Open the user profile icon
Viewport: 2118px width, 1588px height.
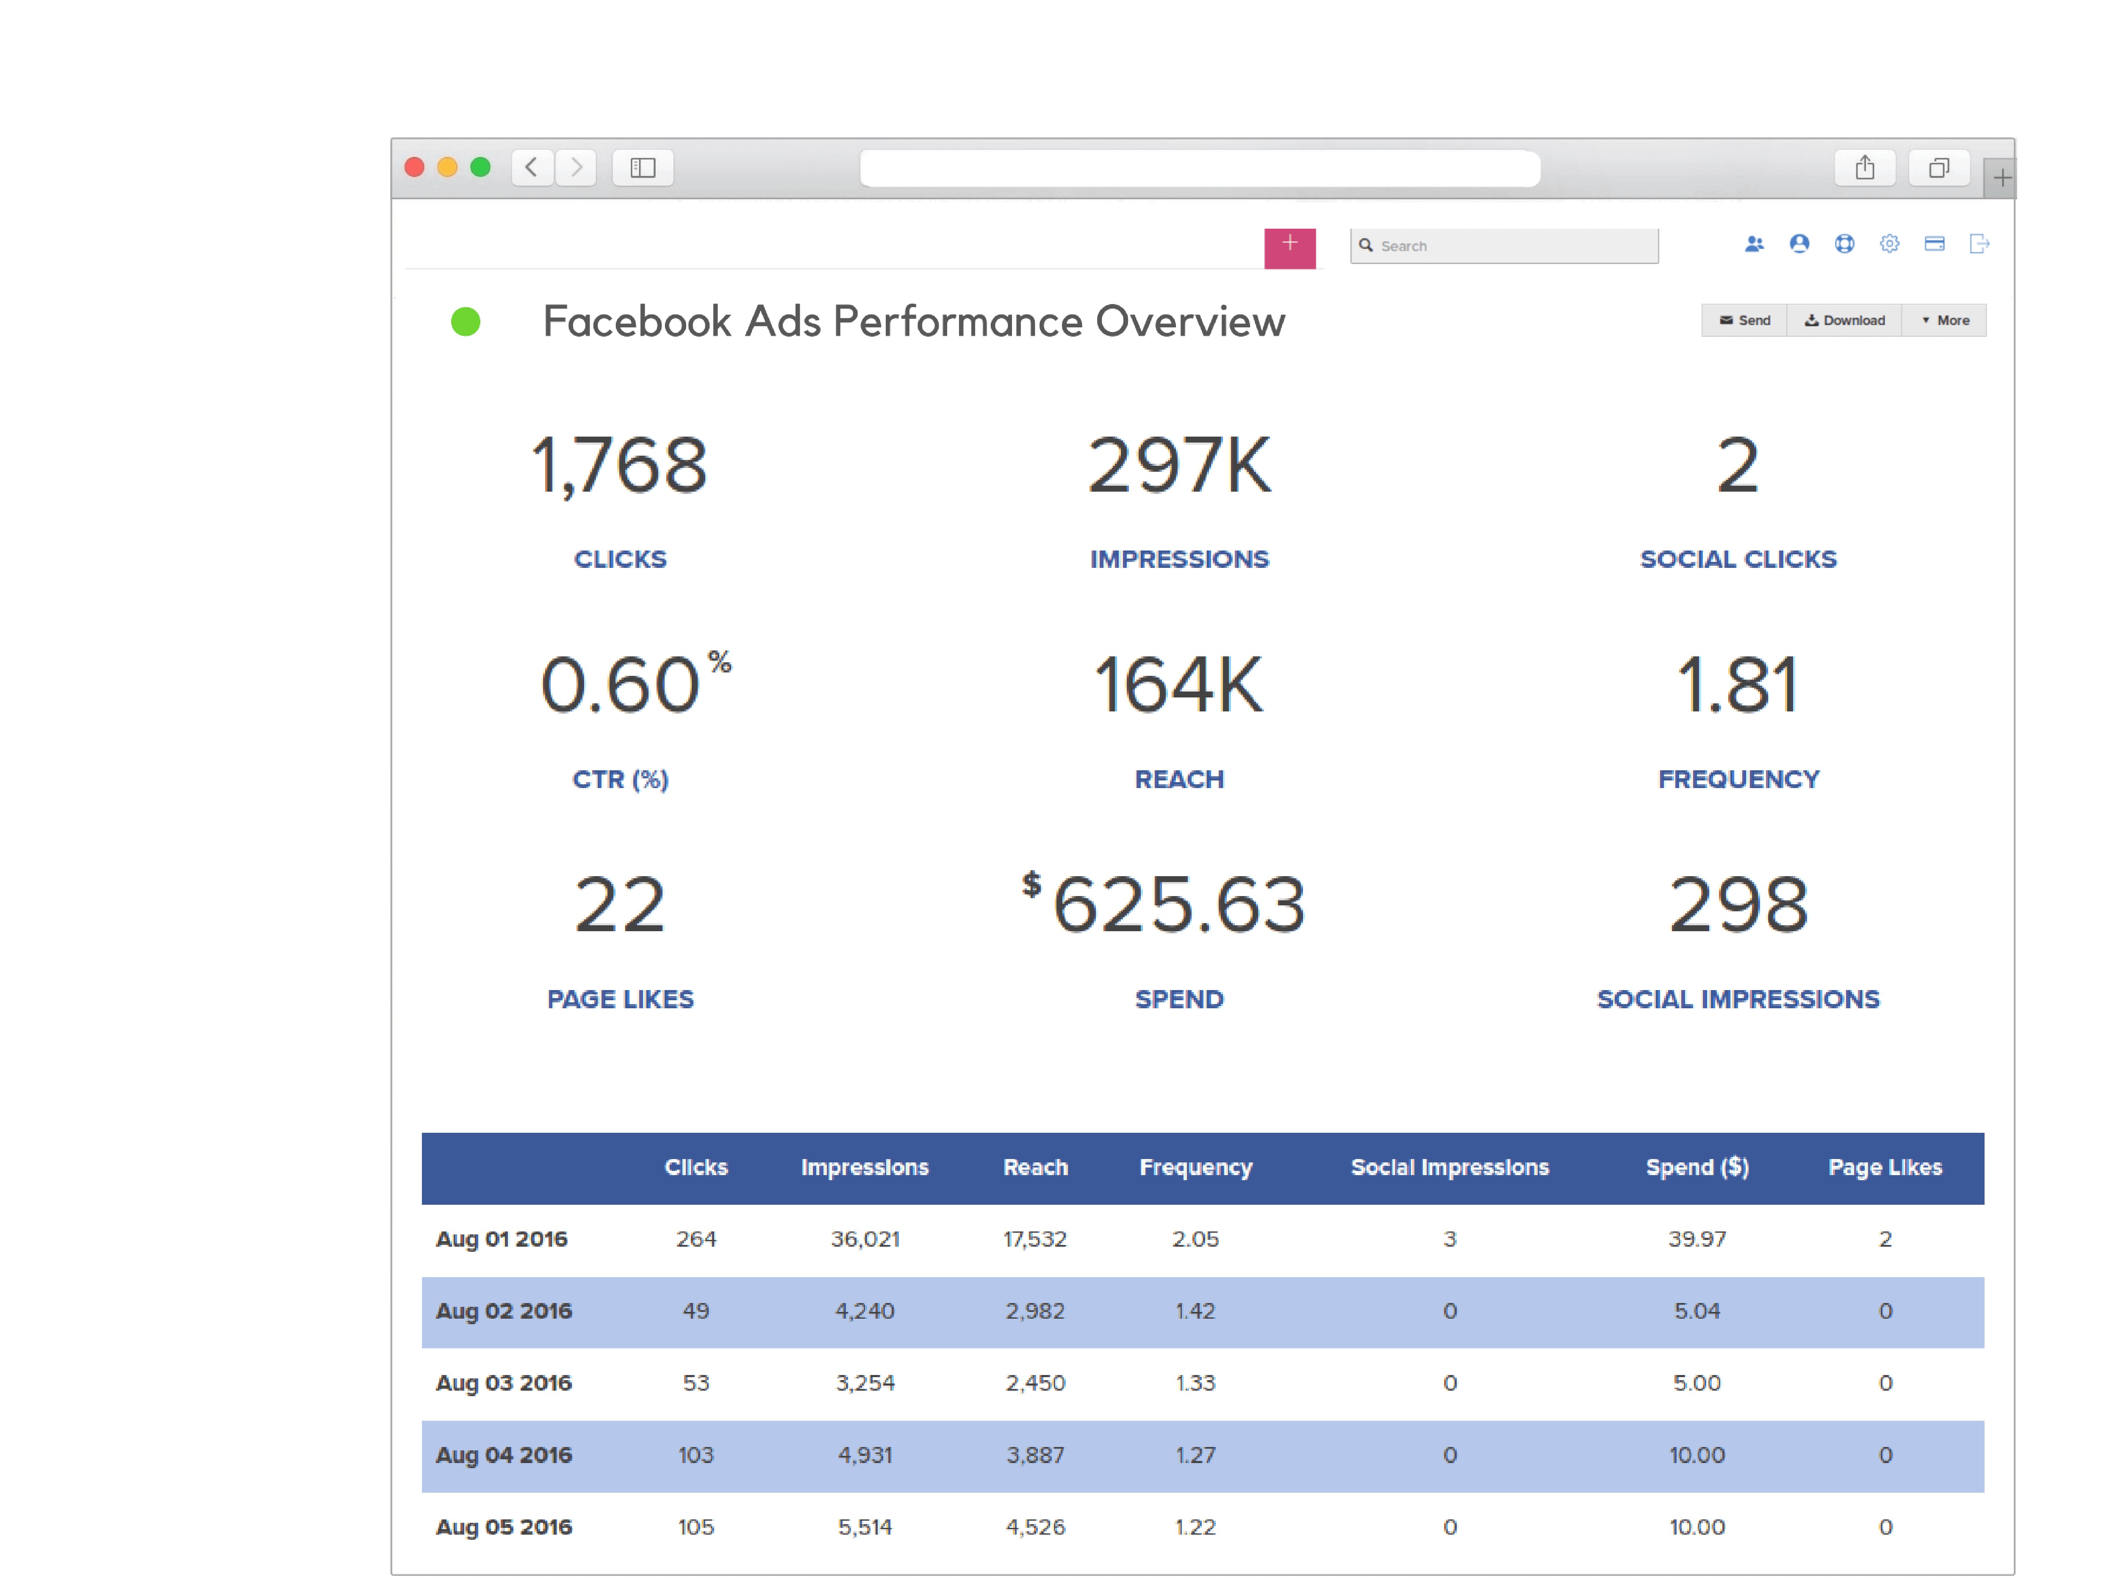(x=1799, y=244)
